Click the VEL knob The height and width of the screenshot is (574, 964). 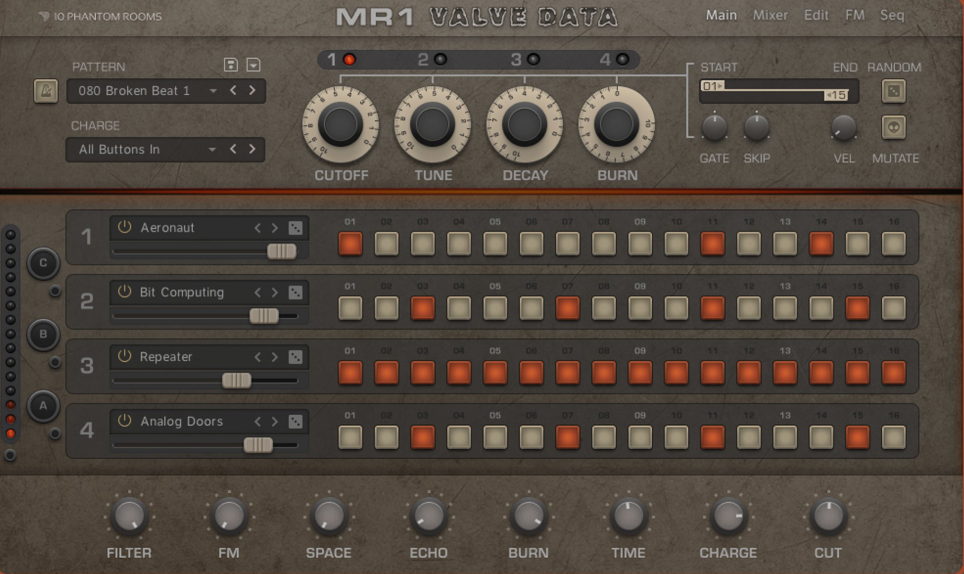coord(843,128)
